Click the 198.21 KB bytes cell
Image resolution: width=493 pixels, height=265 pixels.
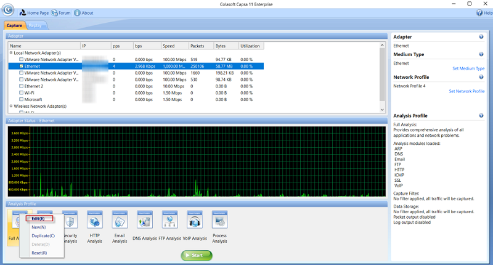pos(224,73)
